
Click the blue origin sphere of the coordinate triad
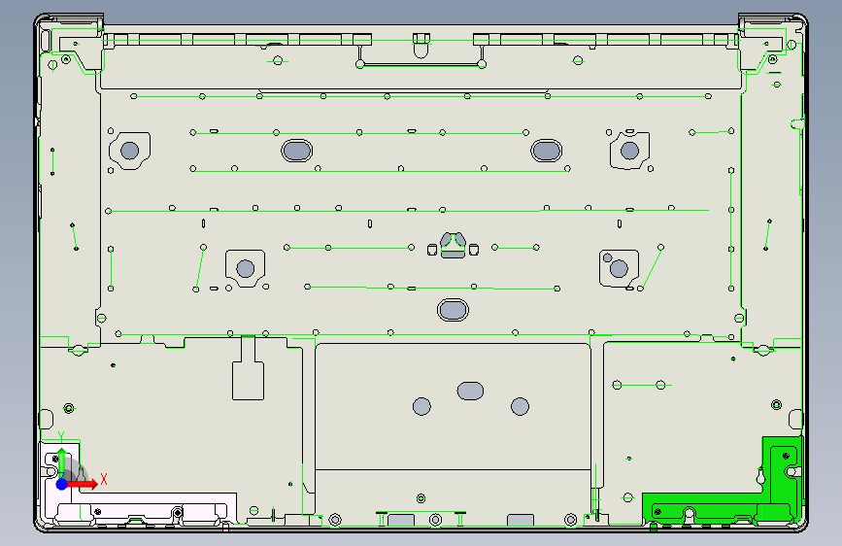point(62,484)
